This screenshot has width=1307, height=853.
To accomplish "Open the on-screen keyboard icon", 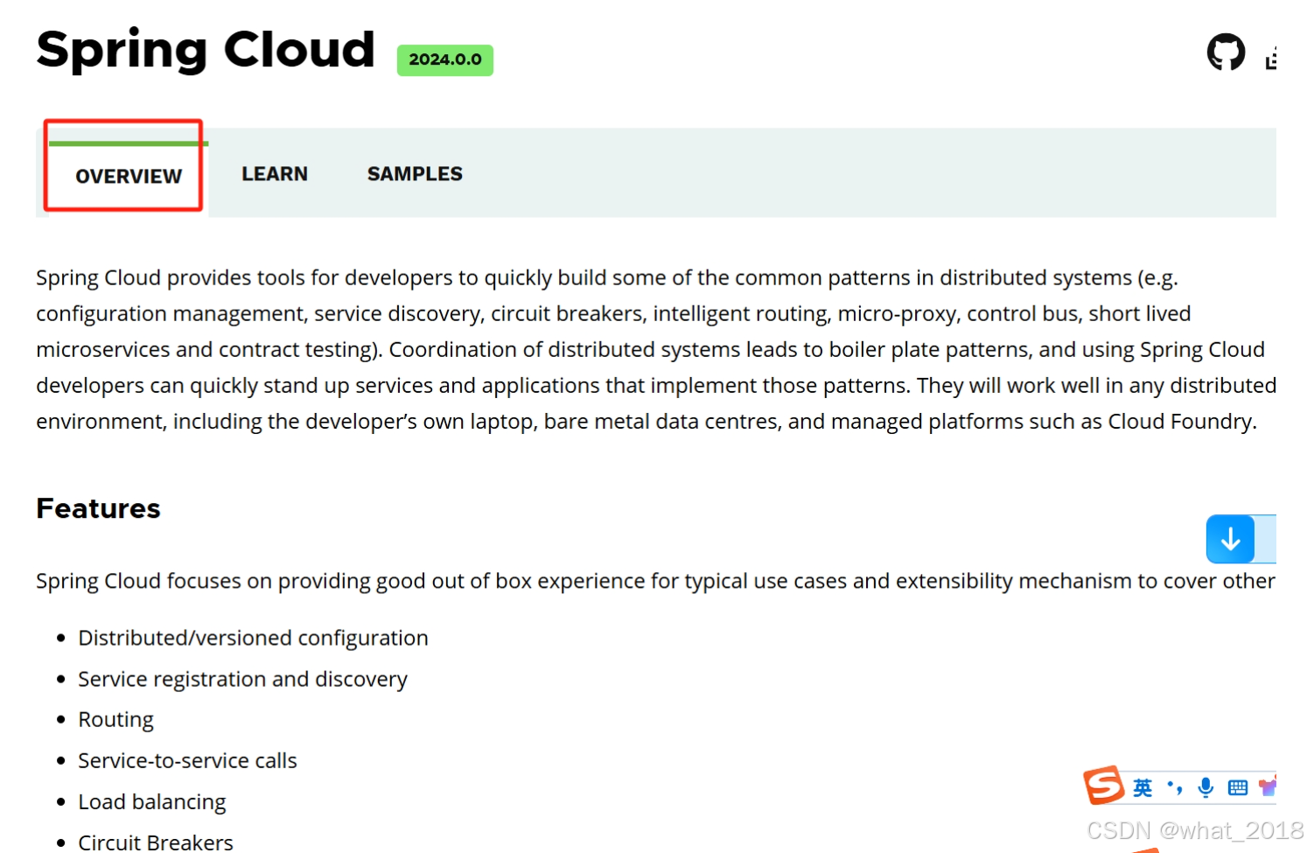I will click(1238, 787).
